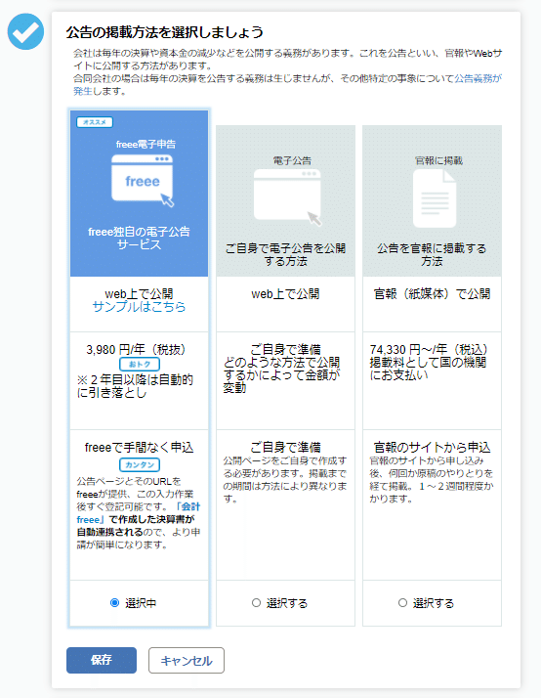Click the 3,980 円/年(税抜) price text
The width and height of the screenshot is (541, 698).
coord(136,349)
